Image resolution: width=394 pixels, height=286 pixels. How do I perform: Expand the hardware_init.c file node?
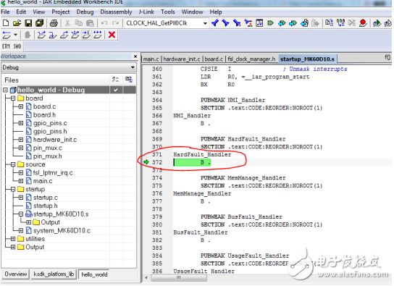[21, 140]
